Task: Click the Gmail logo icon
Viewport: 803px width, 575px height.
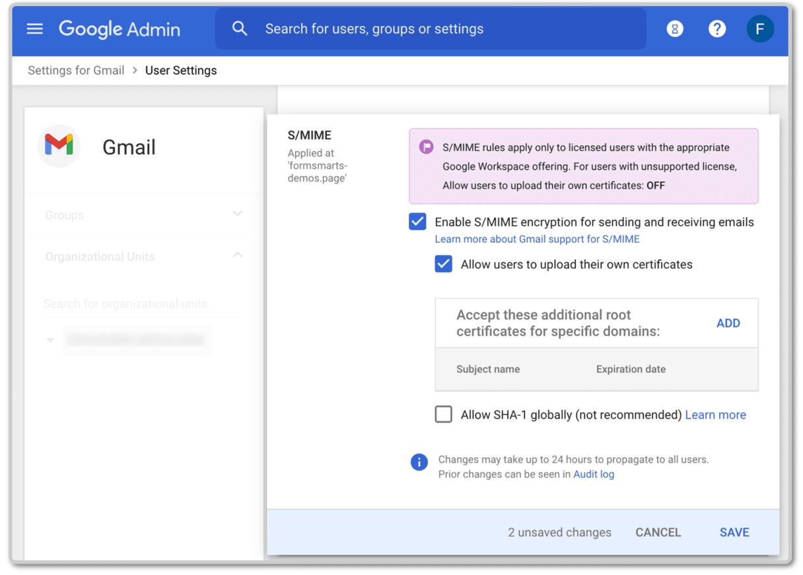Action: click(x=59, y=145)
